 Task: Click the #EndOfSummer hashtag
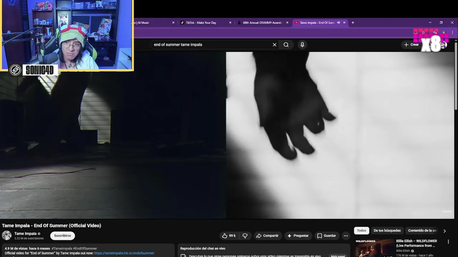click(85, 248)
